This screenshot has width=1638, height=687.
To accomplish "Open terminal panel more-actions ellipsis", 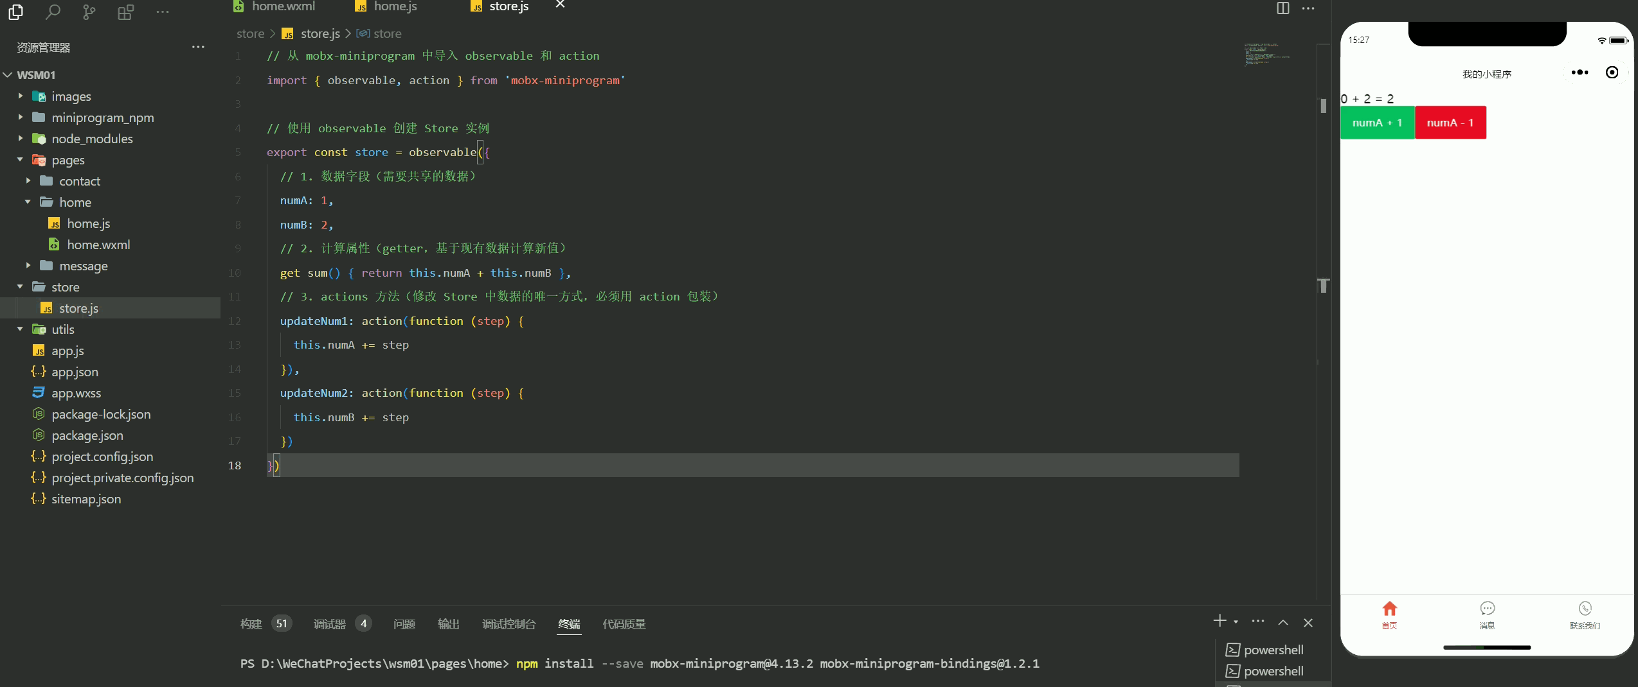I will [1258, 622].
